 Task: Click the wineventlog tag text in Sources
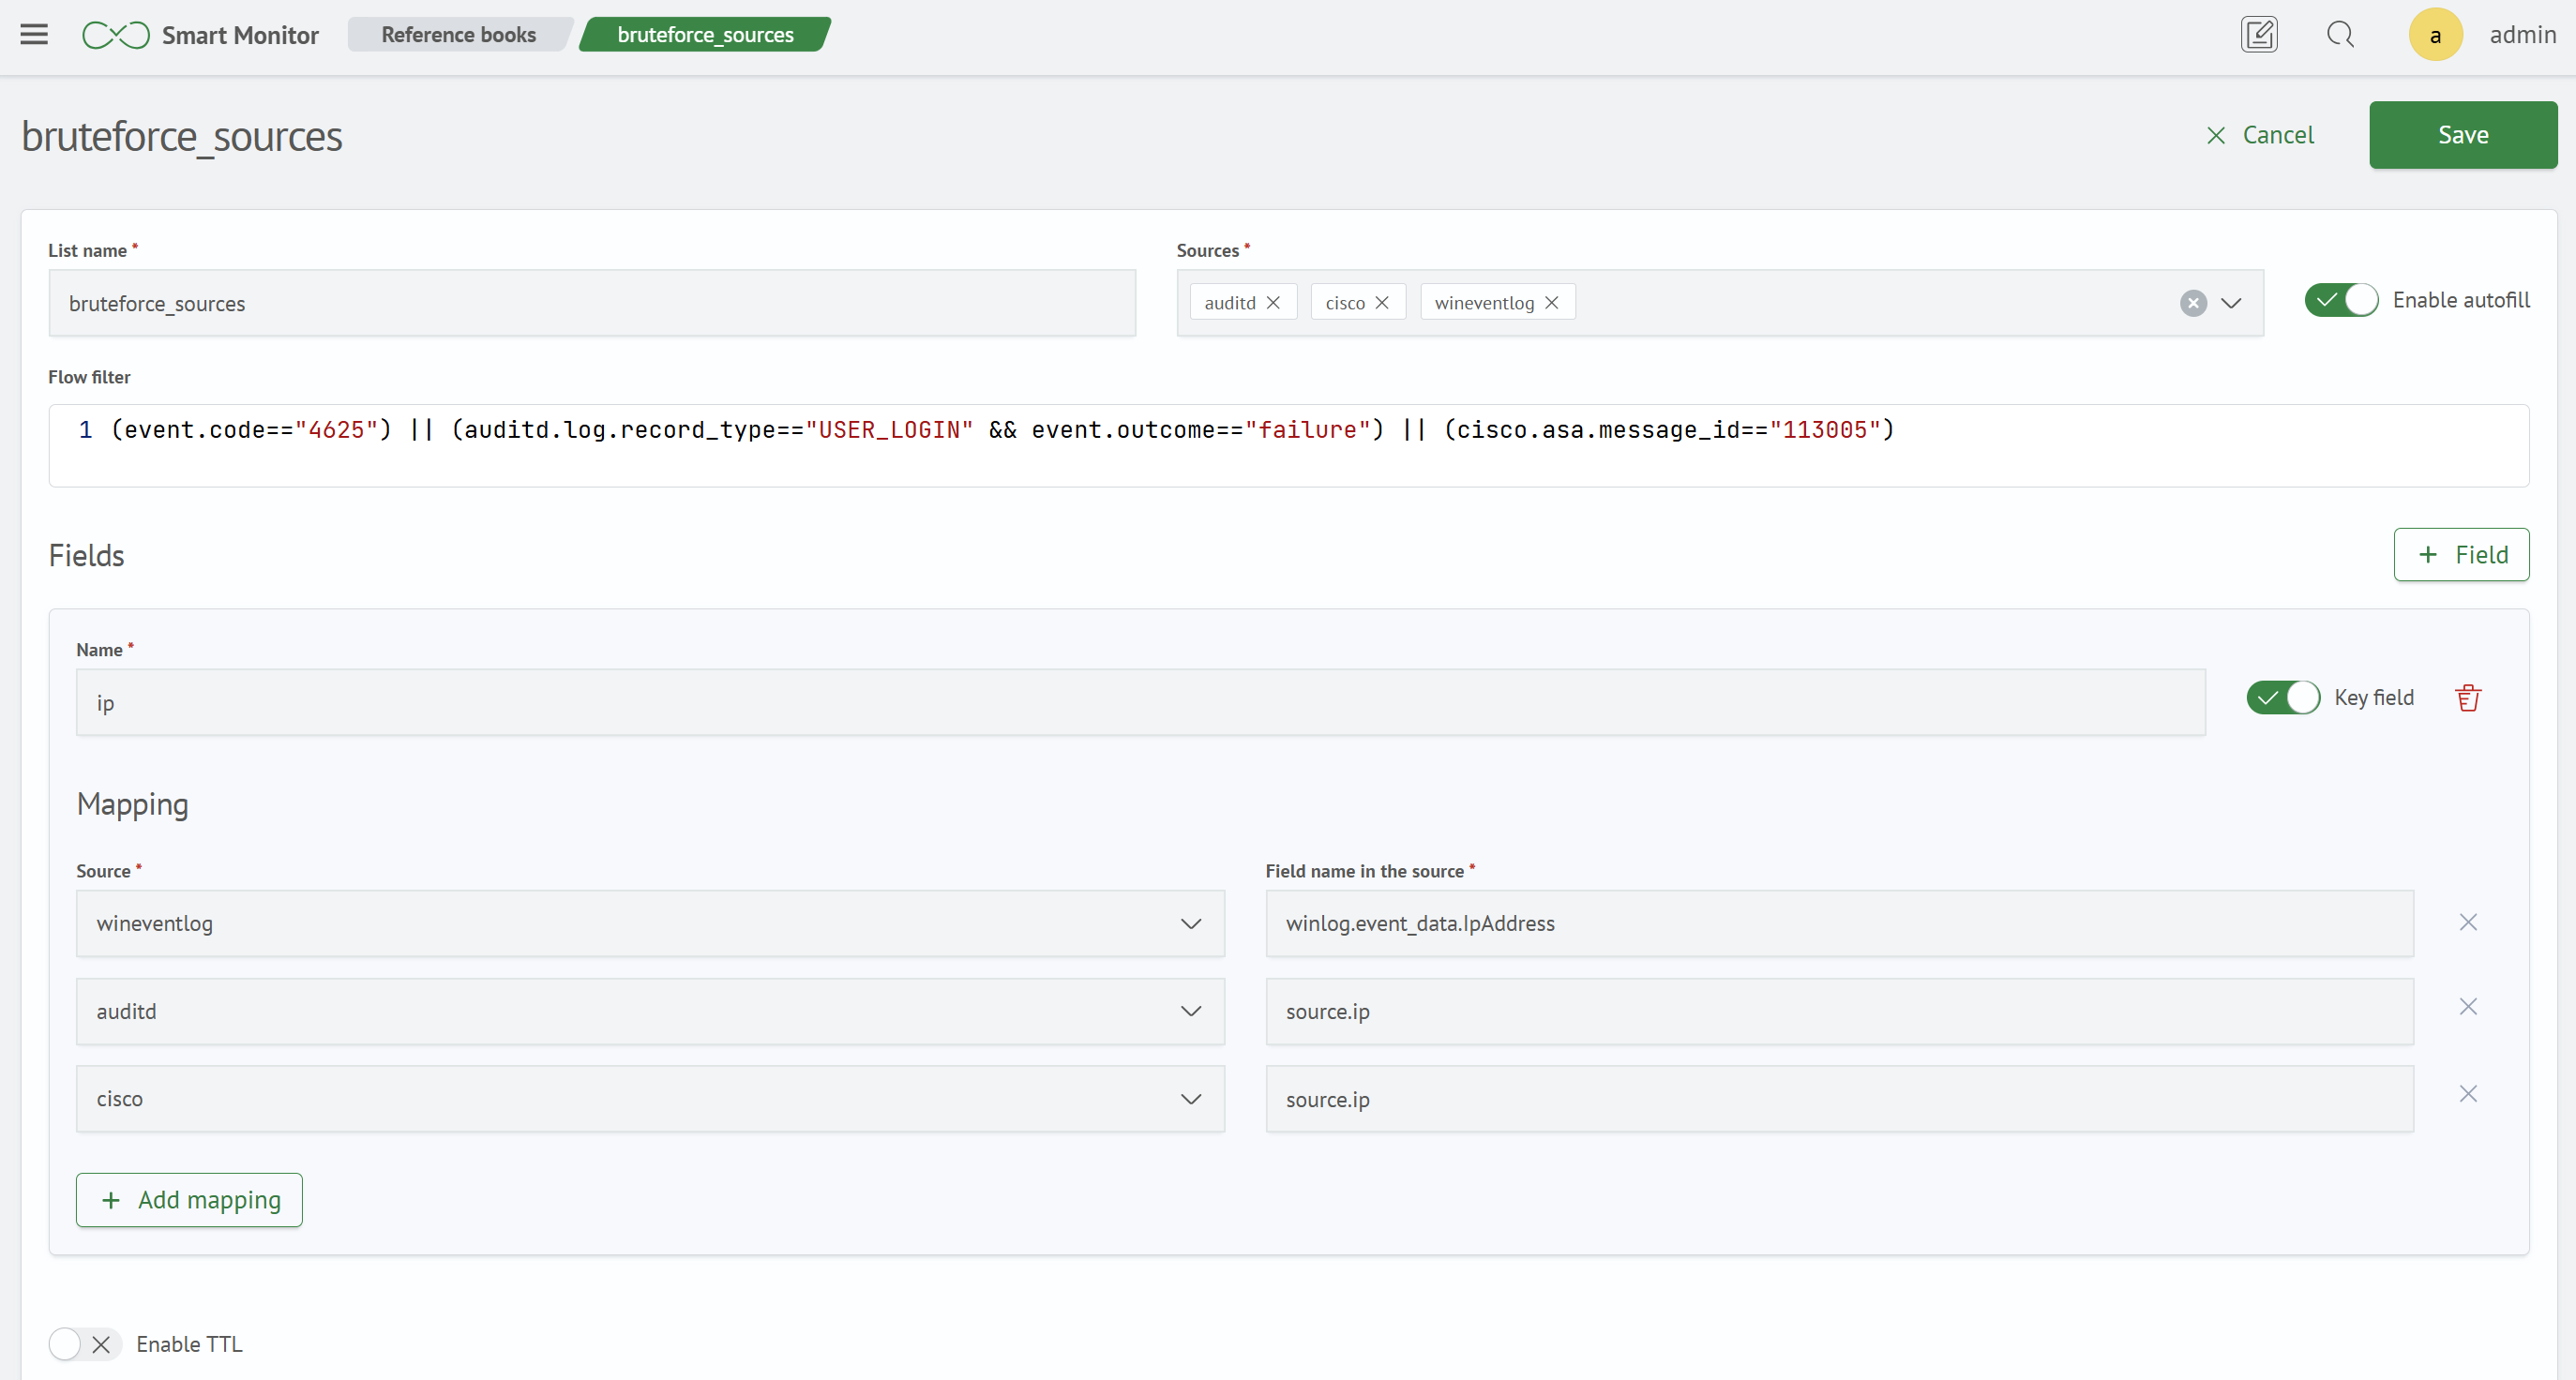point(1484,303)
